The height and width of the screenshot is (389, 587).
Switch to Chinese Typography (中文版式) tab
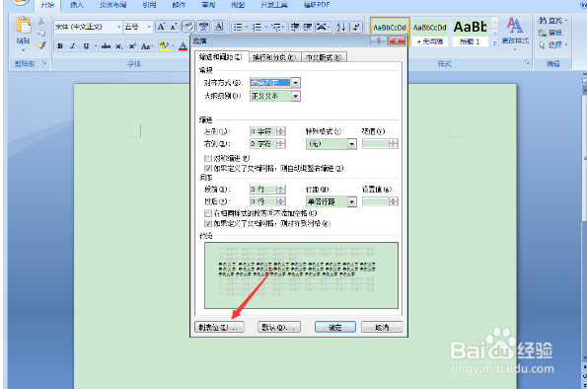tap(324, 57)
